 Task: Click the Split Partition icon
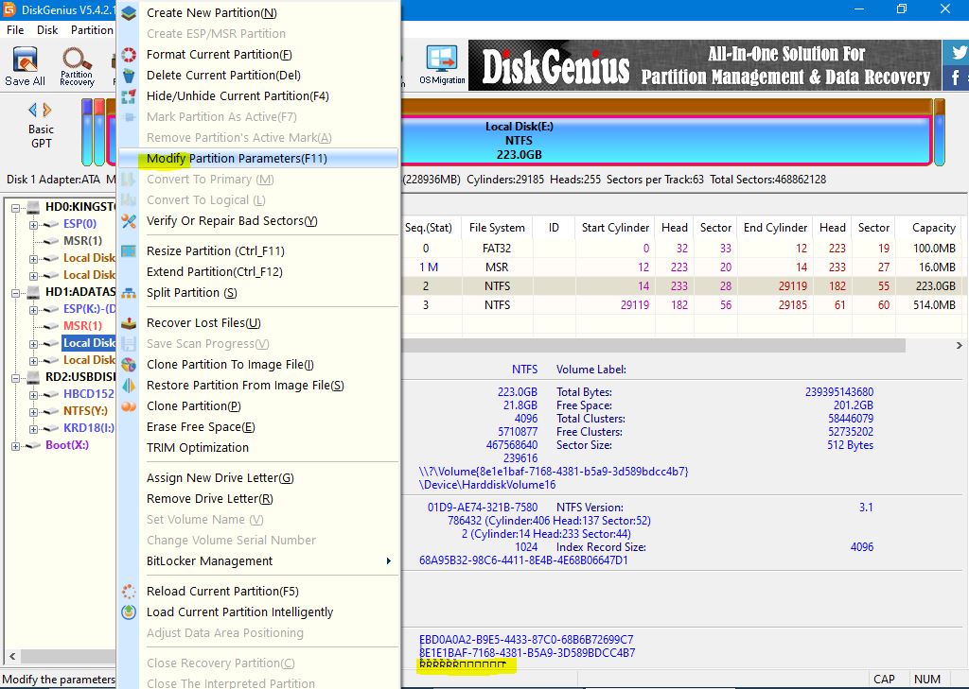(130, 293)
